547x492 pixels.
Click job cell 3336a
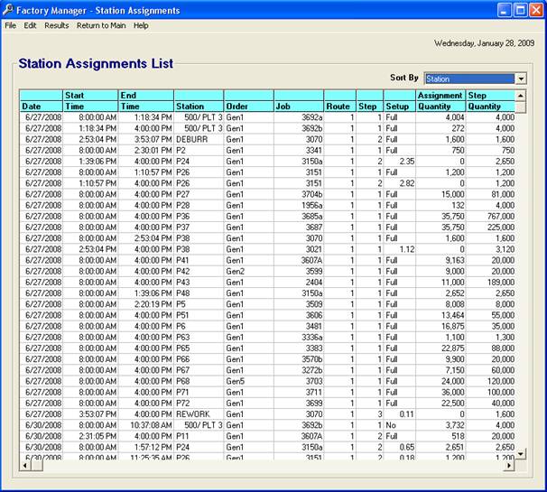pos(299,337)
